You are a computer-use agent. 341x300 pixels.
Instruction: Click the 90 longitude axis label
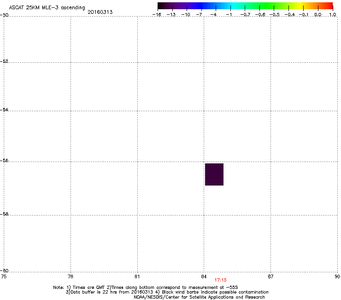[x=337, y=276]
